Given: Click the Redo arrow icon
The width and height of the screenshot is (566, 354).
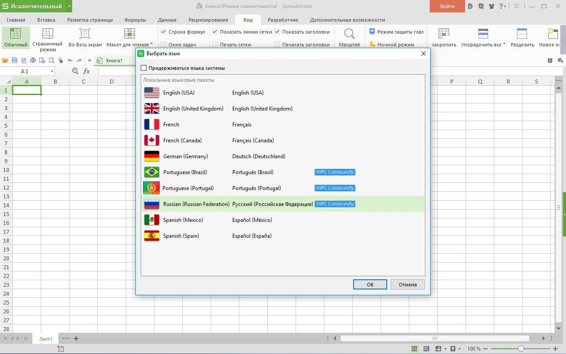Looking at the screenshot, I should pos(79,61).
